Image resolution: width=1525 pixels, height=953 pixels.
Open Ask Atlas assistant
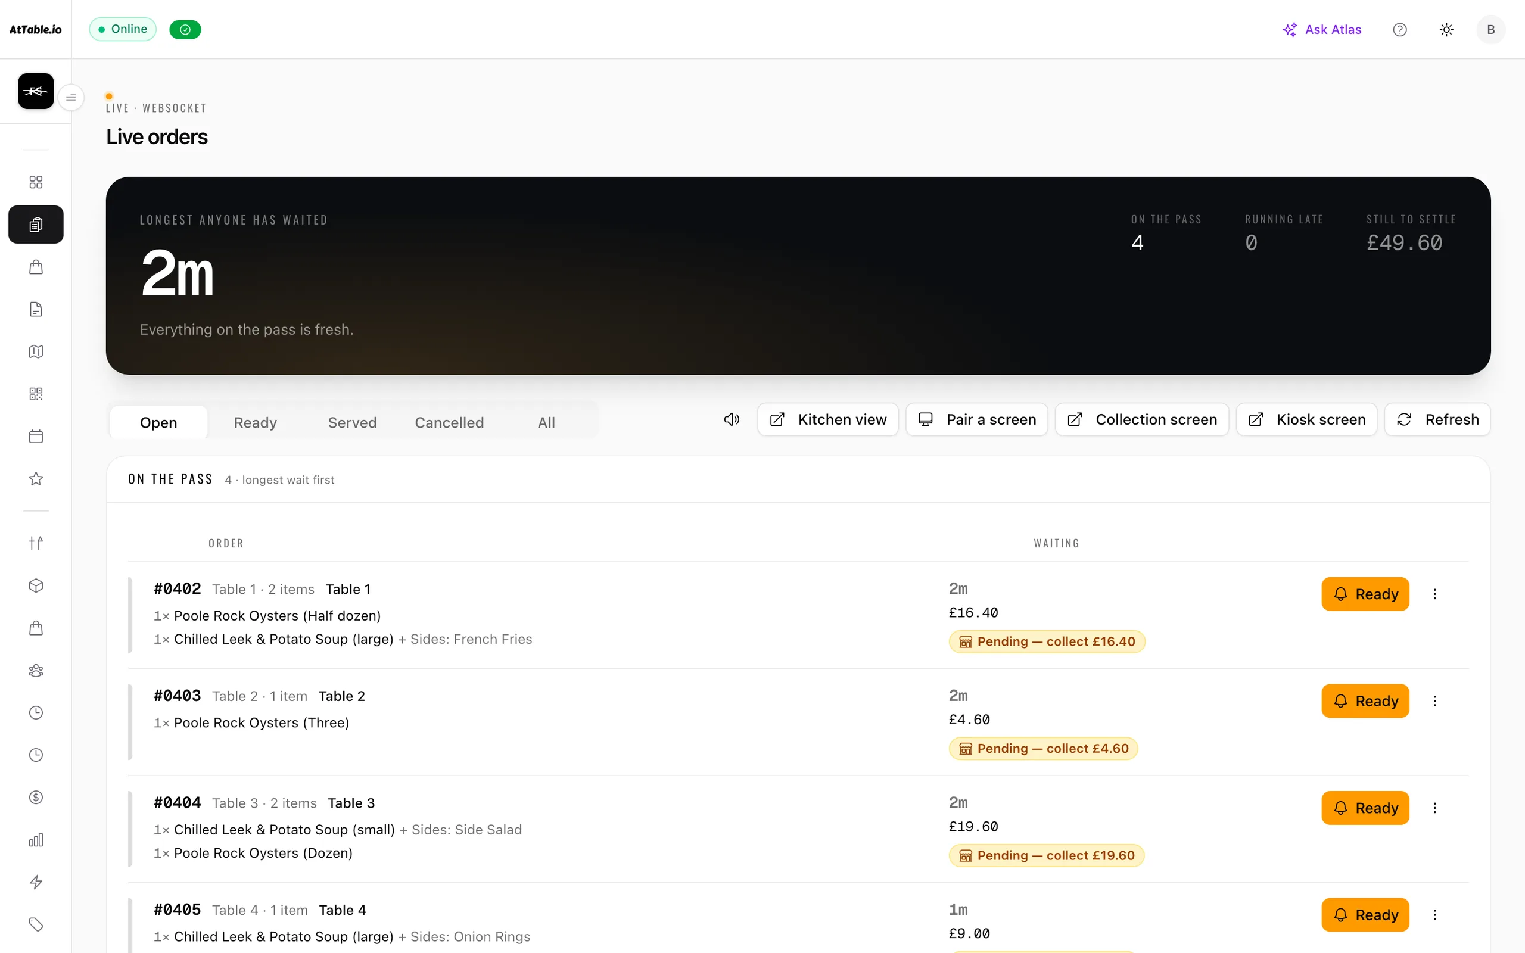click(1322, 30)
